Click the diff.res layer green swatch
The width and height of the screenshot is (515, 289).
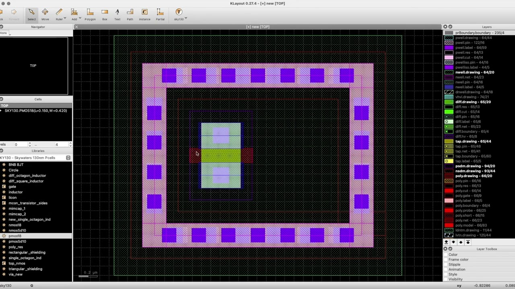[x=449, y=107]
